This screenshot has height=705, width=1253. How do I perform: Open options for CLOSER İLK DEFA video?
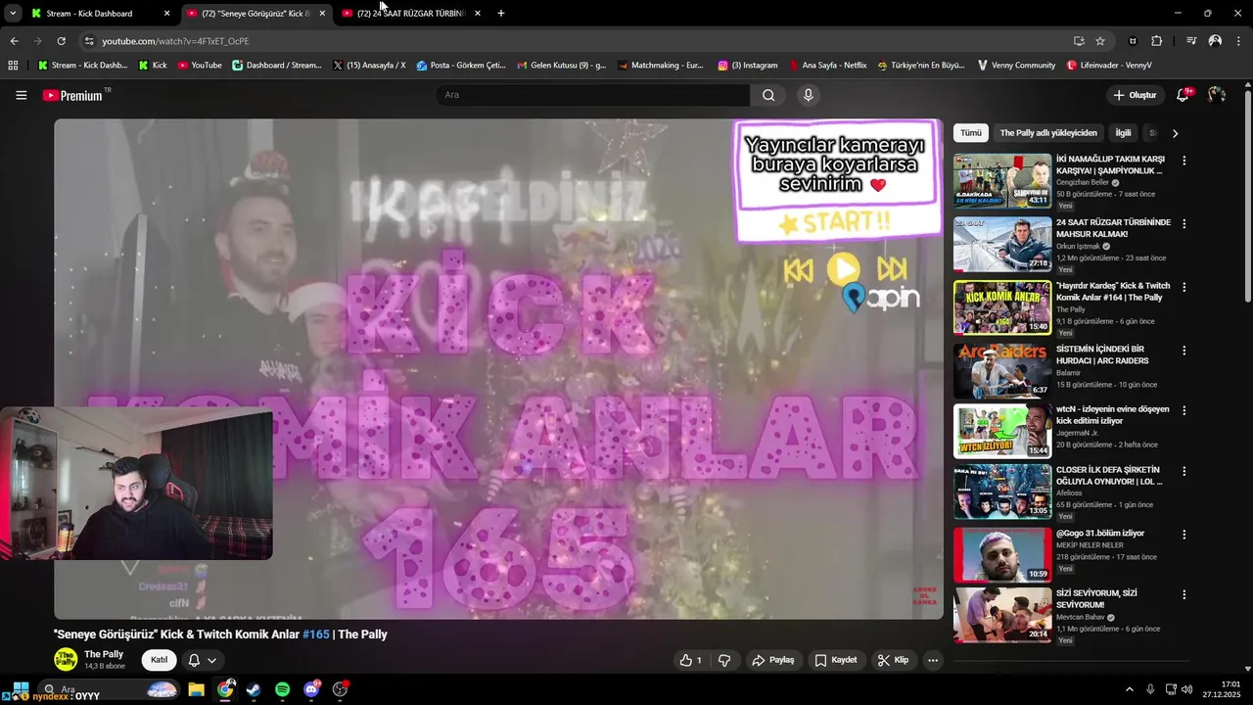pos(1183,471)
